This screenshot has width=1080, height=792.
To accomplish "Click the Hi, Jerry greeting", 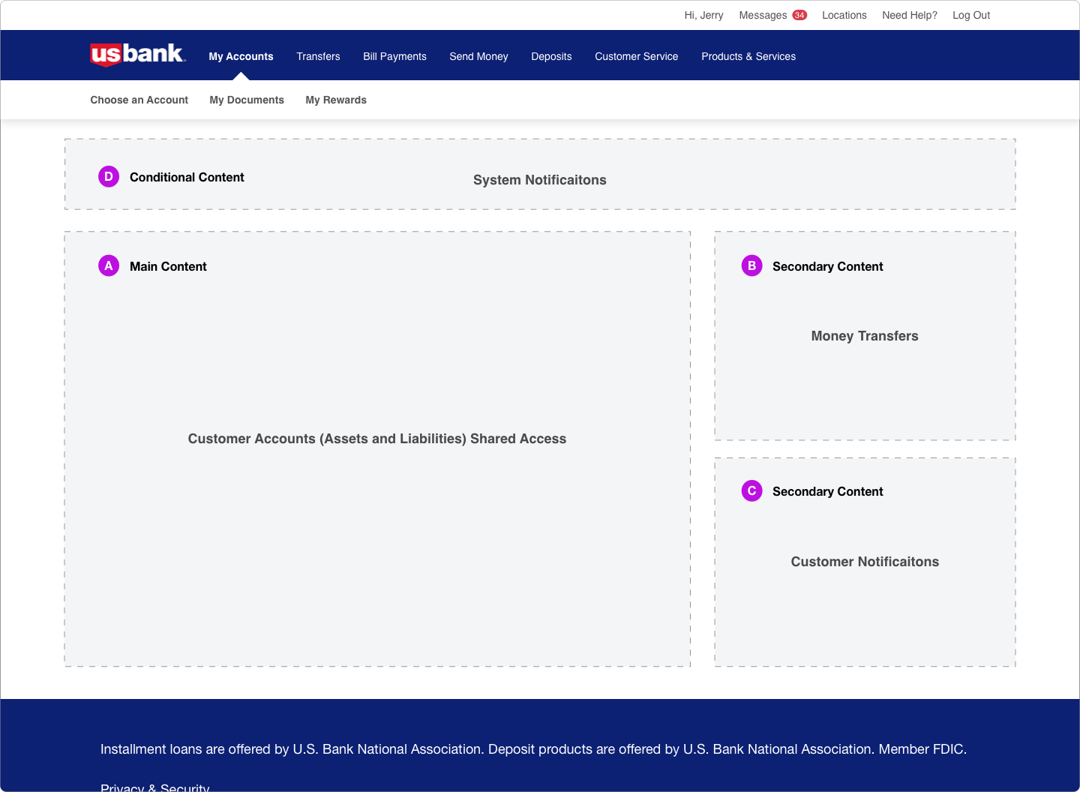I will [x=703, y=15].
